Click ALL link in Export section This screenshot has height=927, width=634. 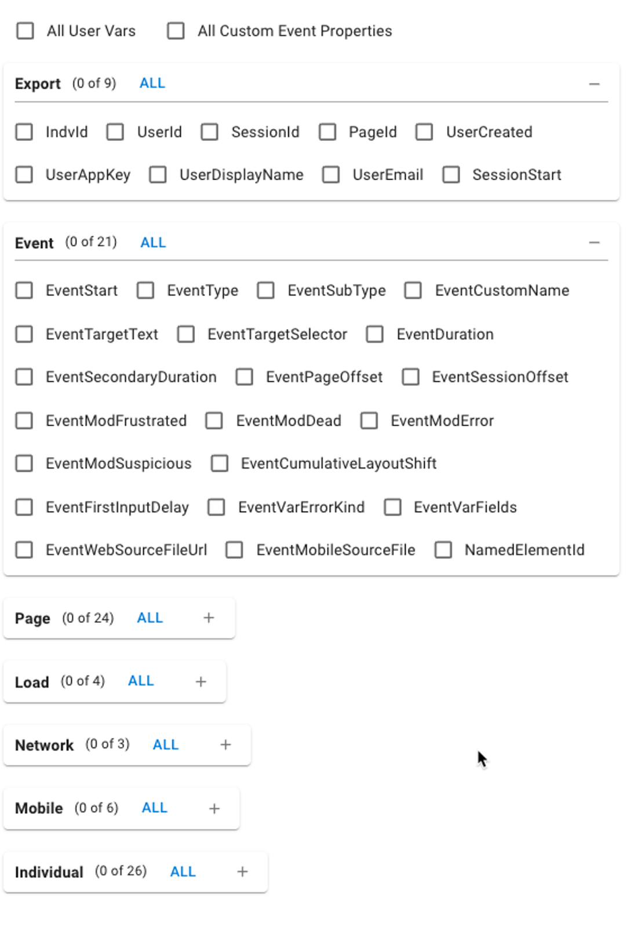tap(152, 83)
